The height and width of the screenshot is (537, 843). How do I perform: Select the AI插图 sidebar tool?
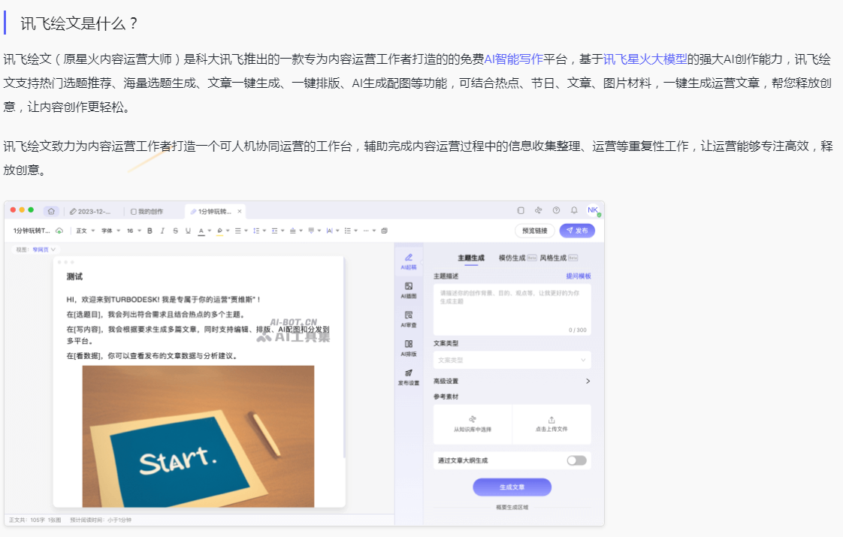point(409,290)
